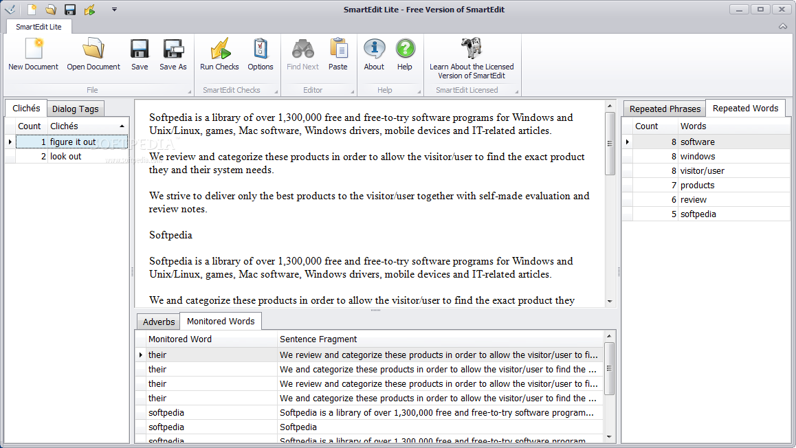The width and height of the screenshot is (796, 448).
Task: Click the Sentence Fragment column header
Action: pos(440,339)
